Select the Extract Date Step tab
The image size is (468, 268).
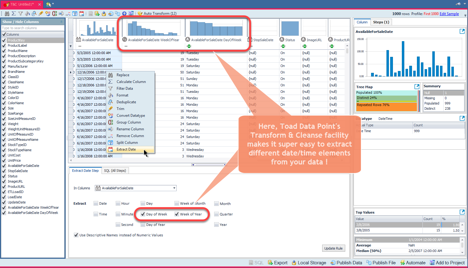pos(85,171)
